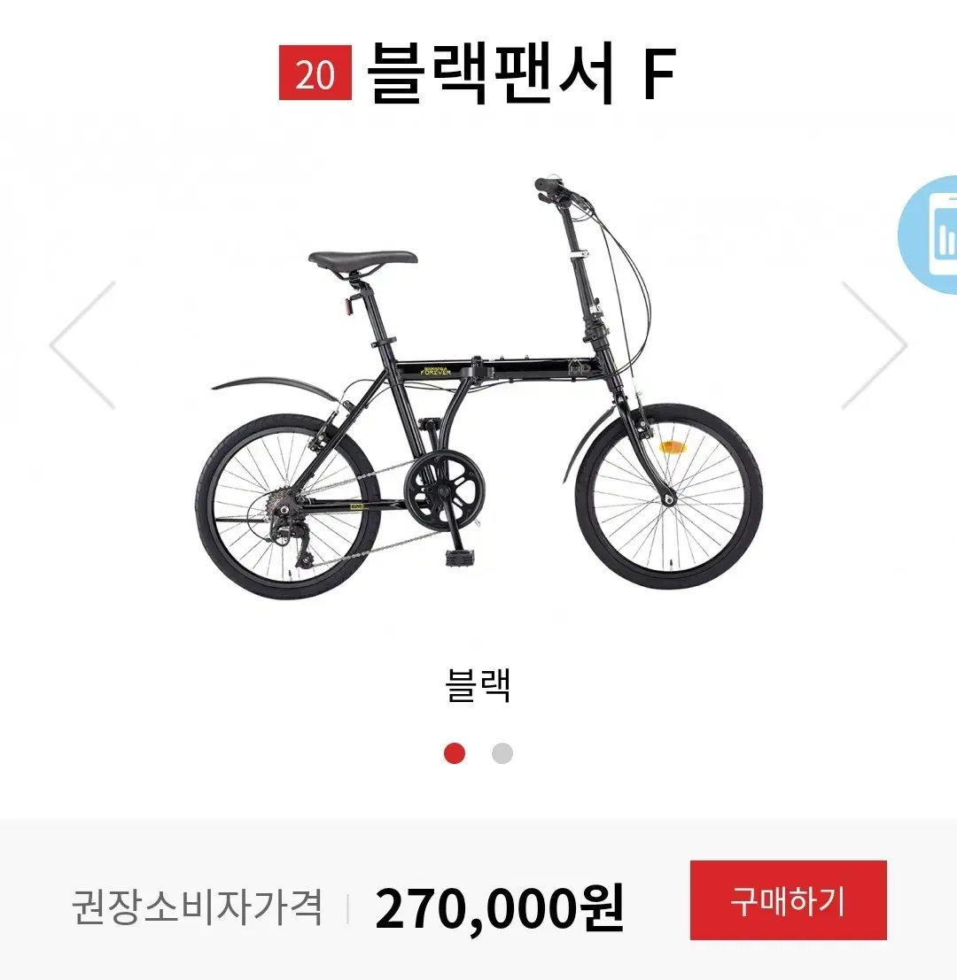Select the red first carousel dot
Screen dimensions: 957x980
(455, 753)
